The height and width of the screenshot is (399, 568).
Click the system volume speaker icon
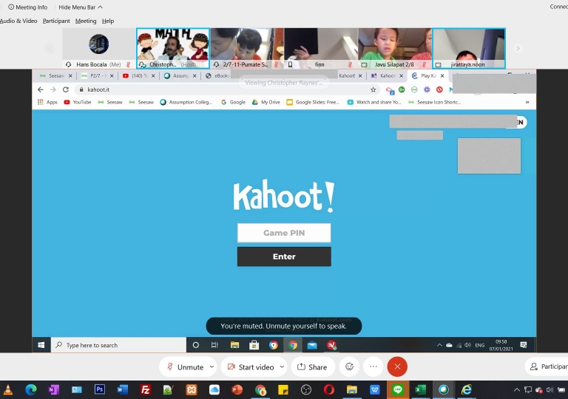550,390
